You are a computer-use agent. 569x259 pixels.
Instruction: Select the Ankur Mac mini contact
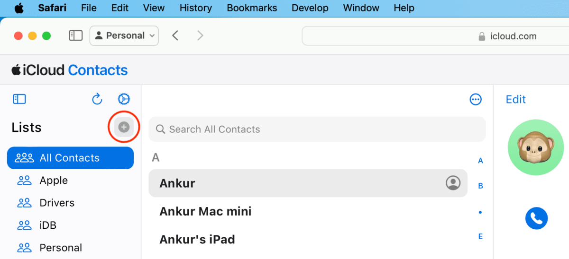[x=308, y=211]
